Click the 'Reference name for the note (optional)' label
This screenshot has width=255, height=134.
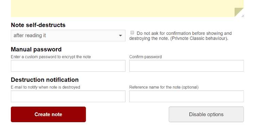[x=164, y=87]
